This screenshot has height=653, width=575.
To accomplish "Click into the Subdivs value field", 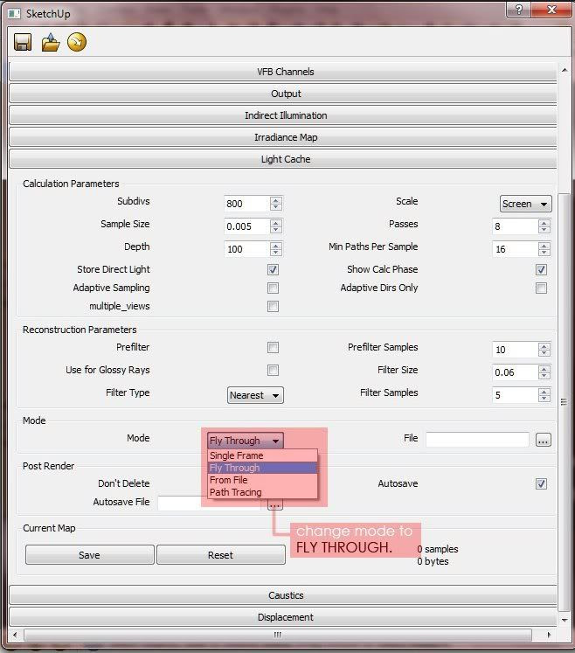I will coord(246,204).
